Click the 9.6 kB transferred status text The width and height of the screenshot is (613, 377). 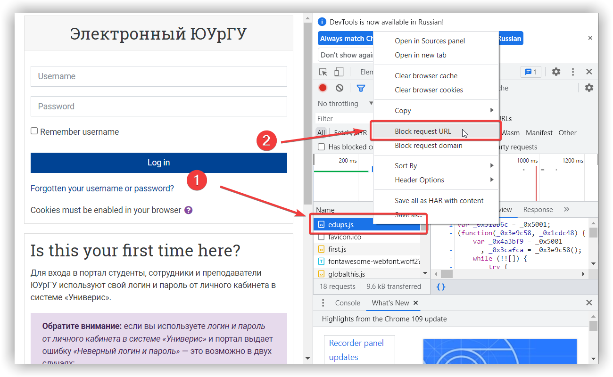coord(394,287)
